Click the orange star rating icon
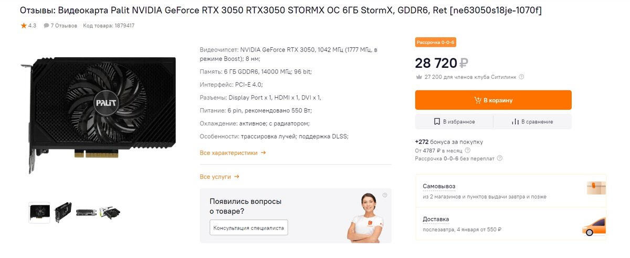 pos(24,25)
